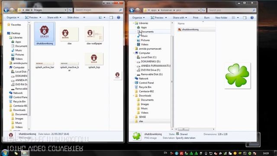277x156 pixels.
Task: Open Organize menu in Images window
Action: pos(13,17)
